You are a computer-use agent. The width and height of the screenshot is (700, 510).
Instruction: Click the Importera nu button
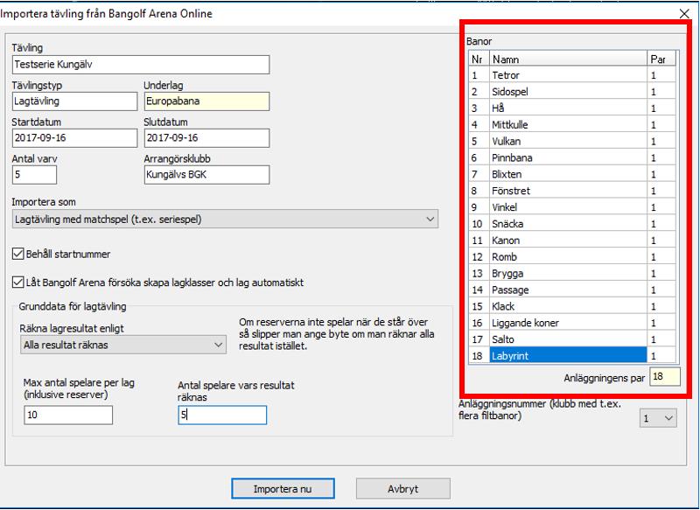click(283, 489)
